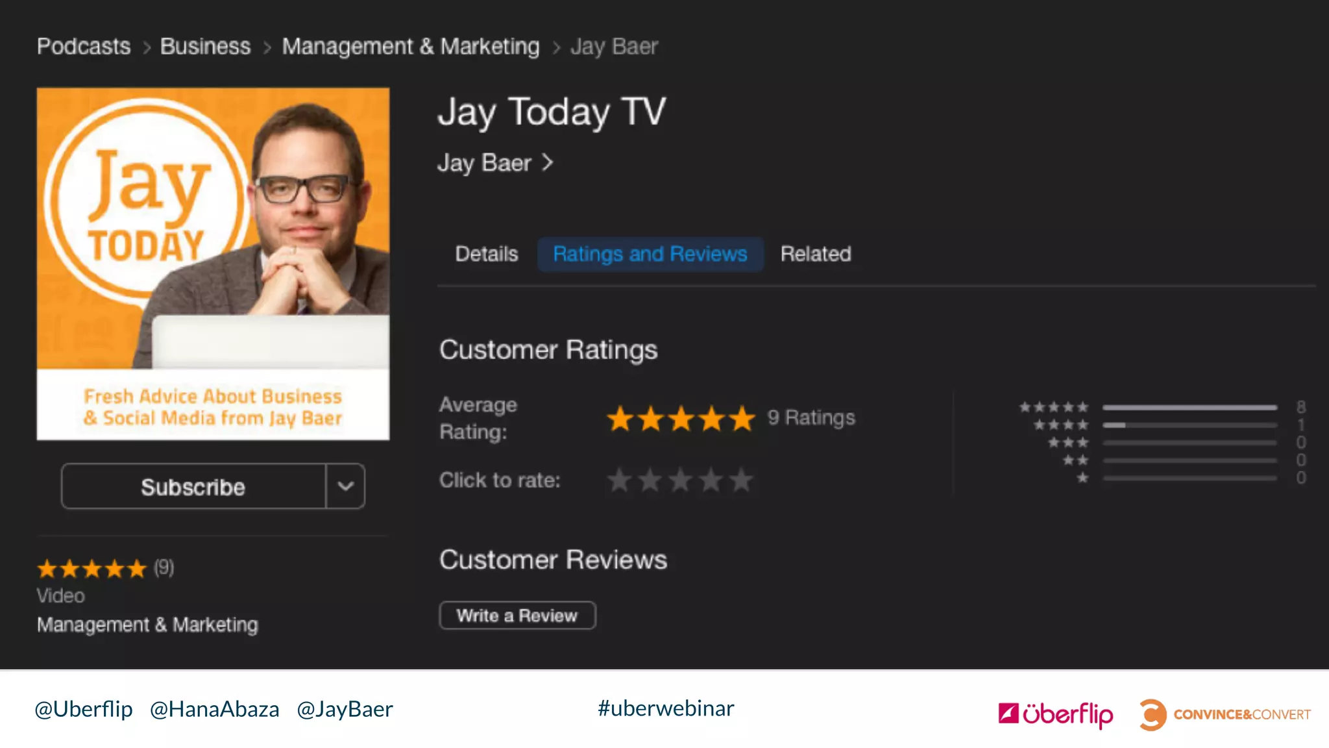This screenshot has width=1329, height=748.
Task: Rate four stars in Click to rate
Action: (x=711, y=480)
